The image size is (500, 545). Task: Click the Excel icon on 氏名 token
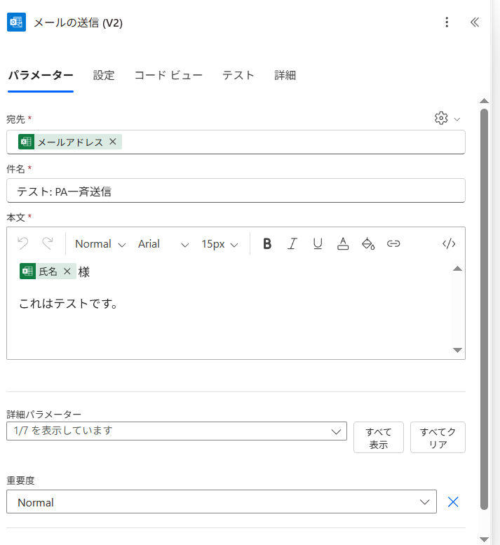tap(27, 271)
